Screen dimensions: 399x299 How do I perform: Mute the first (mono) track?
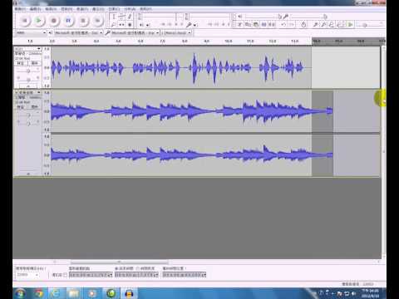21,63
